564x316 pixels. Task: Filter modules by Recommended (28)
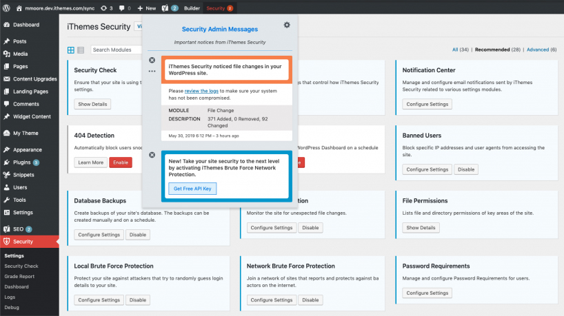click(x=497, y=50)
